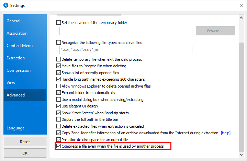Image resolution: width=247 pixels, height=161 pixels.
Task: Enable setting temporary folder location
Action: (58, 23)
